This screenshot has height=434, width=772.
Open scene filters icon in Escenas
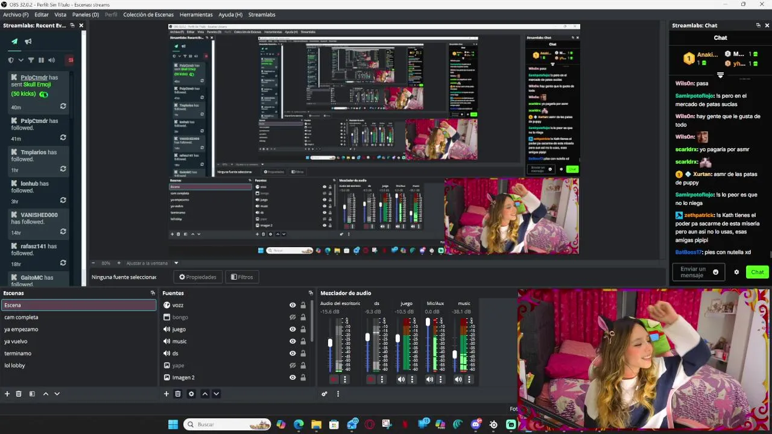[32, 394]
